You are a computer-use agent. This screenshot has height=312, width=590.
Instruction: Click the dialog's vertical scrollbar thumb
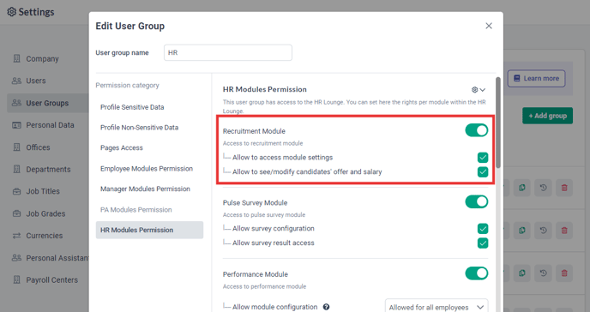pyautogui.click(x=498, y=123)
